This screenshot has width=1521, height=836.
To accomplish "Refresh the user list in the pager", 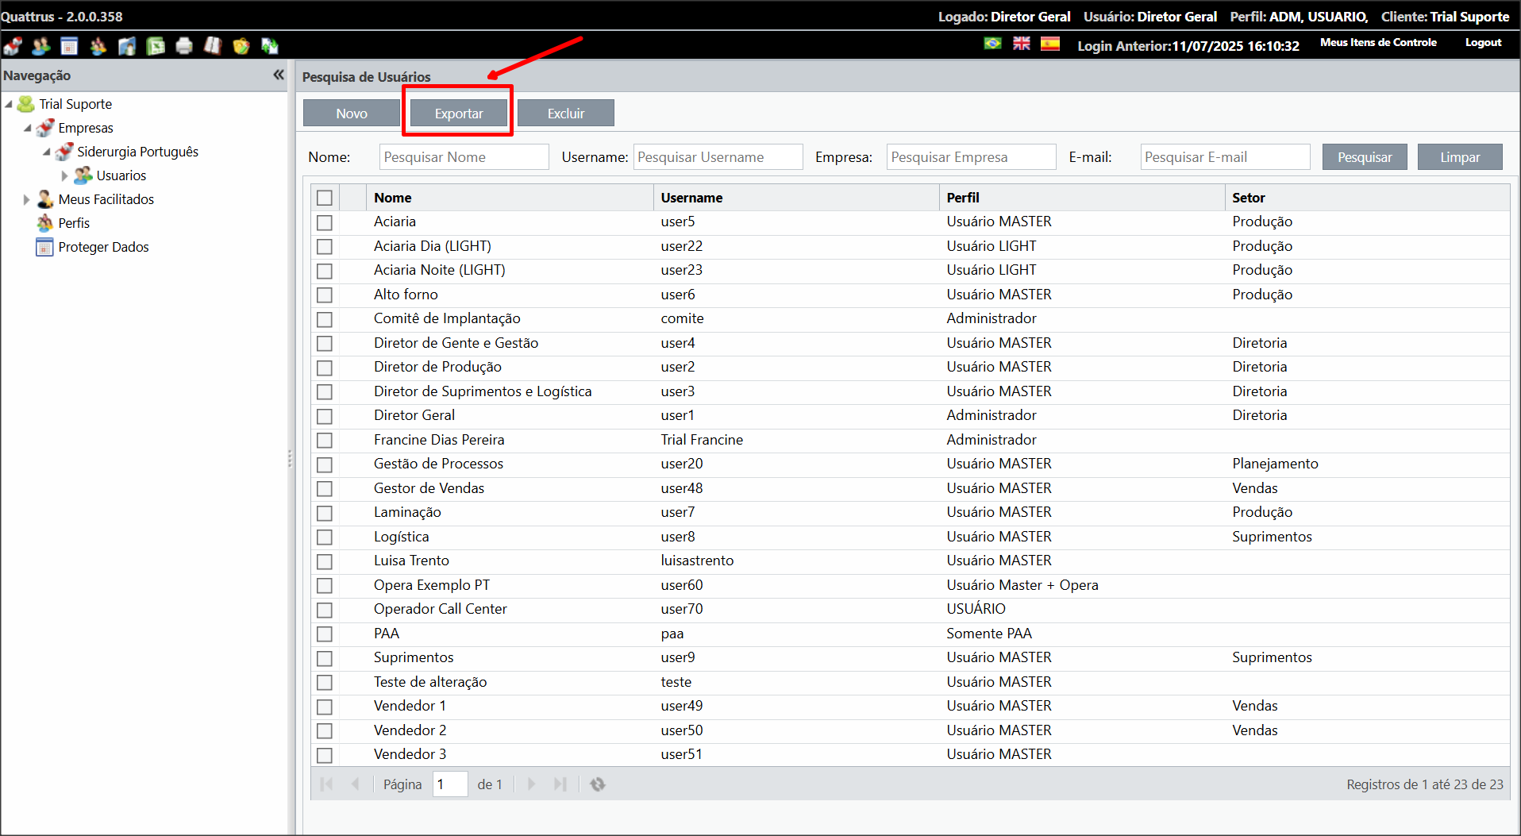I will pos(598,784).
